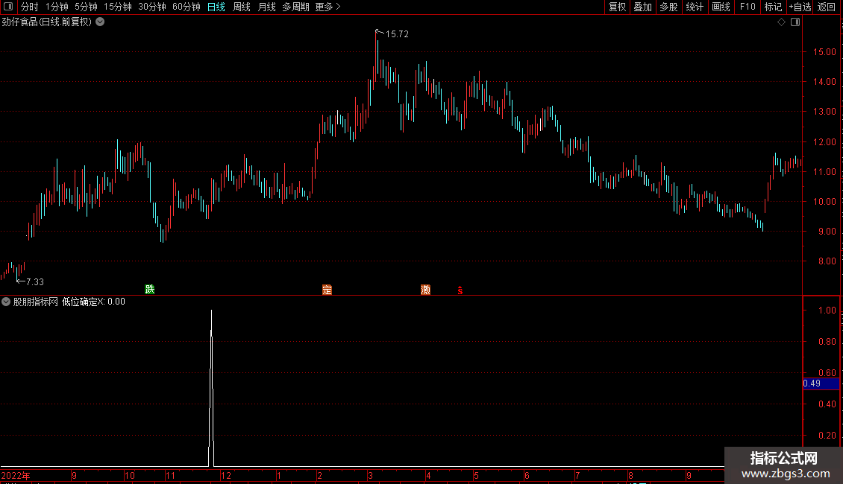Click the green 跌 event marker
The width and height of the screenshot is (843, 484).
[150, 289]
